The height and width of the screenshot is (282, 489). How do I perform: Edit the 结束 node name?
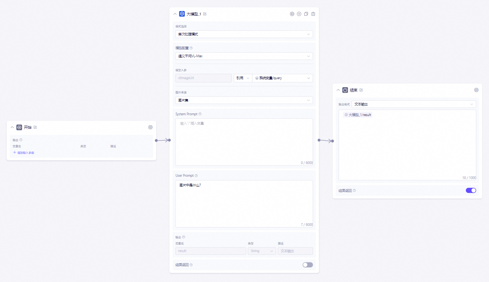pos(361,90)
